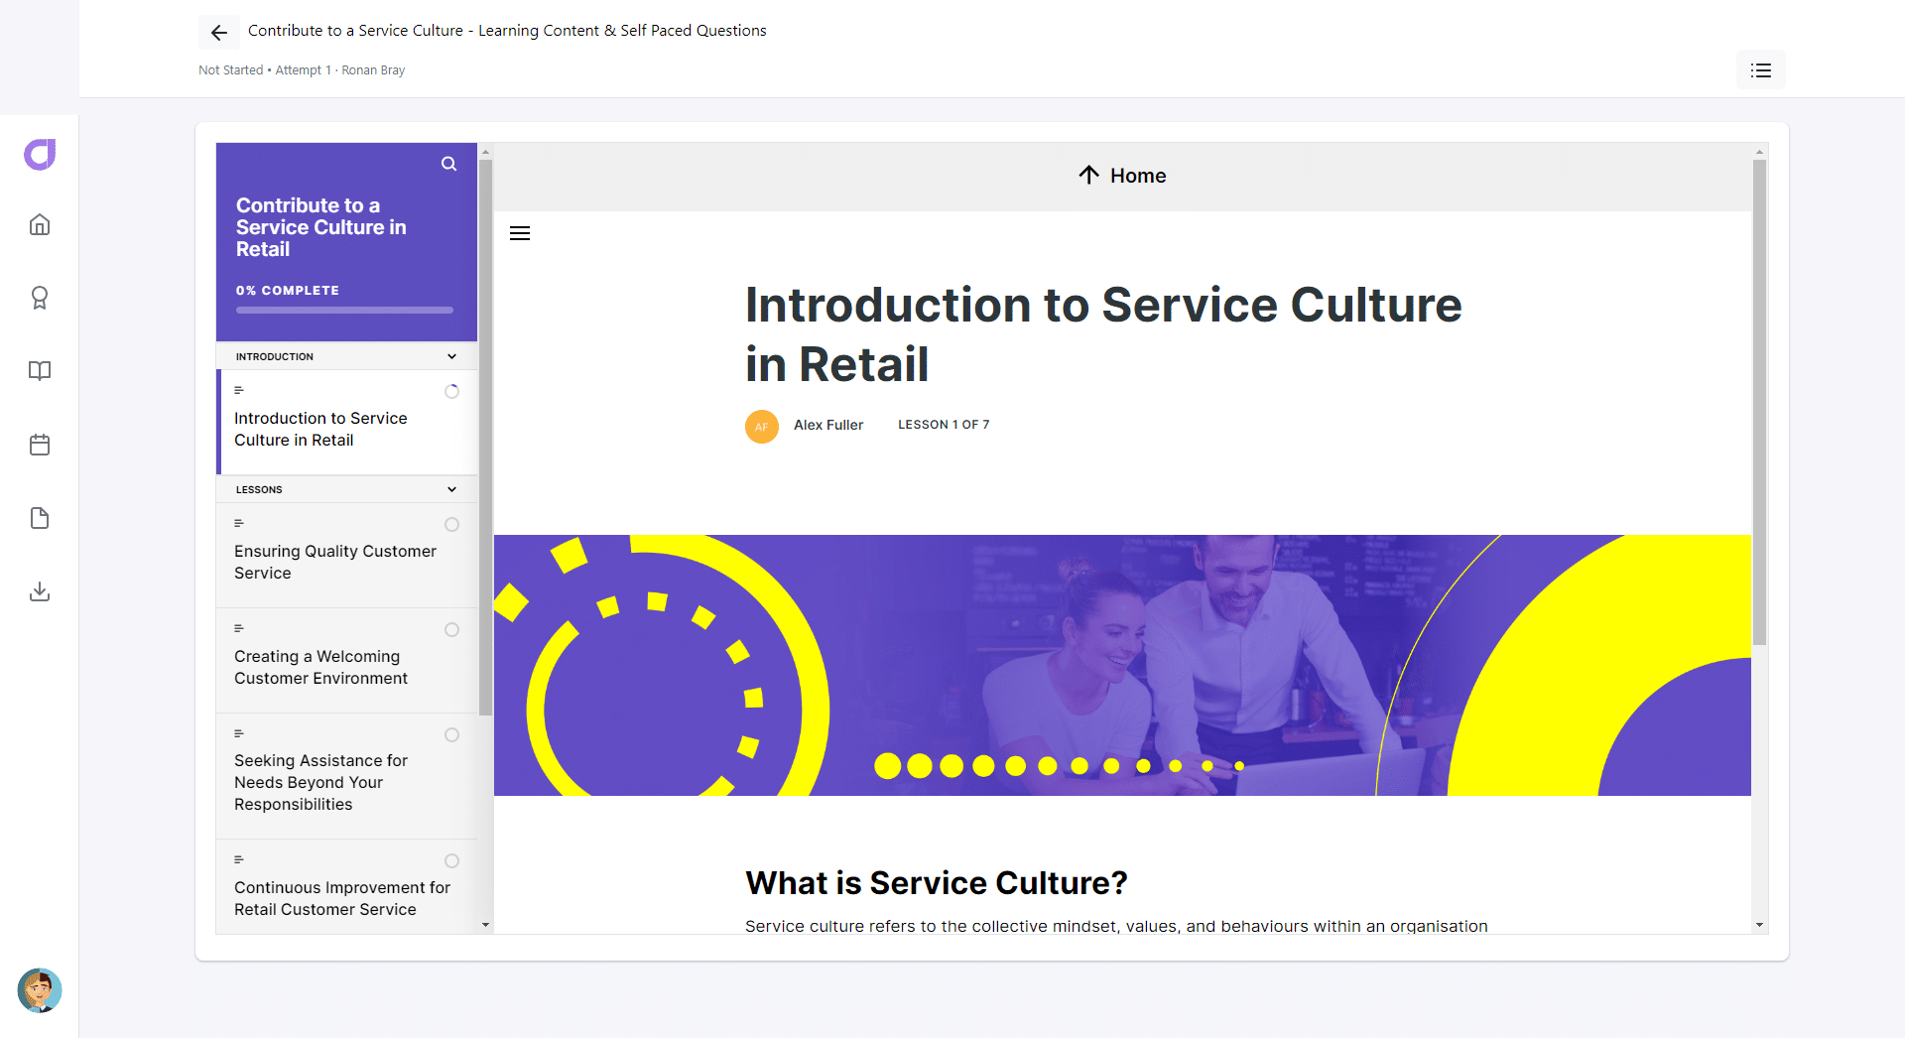
Task: Click the 'What is Service Culture?' heading
Action: click(937, 883)
